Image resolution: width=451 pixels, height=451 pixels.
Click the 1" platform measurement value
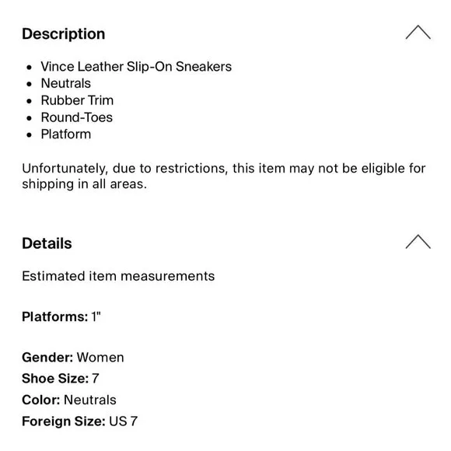click(96, 316)
